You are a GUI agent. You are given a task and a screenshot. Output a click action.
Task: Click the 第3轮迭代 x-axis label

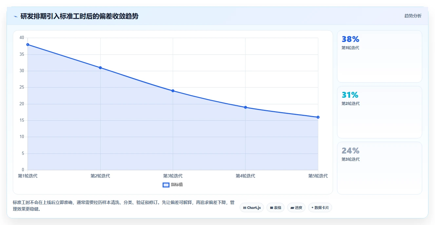point(173,176)
